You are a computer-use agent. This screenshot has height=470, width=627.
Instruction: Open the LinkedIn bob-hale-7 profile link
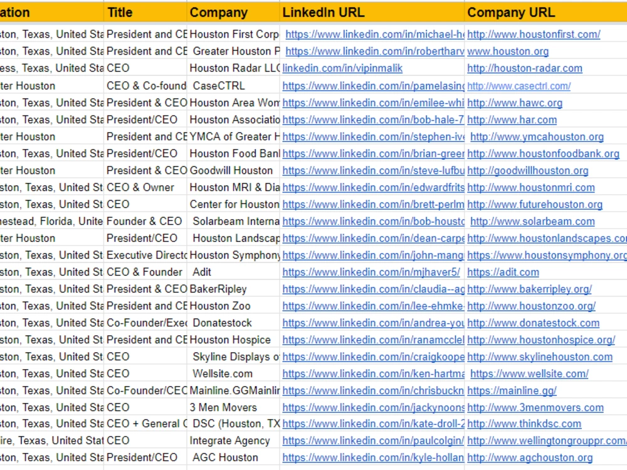point(373,120)
